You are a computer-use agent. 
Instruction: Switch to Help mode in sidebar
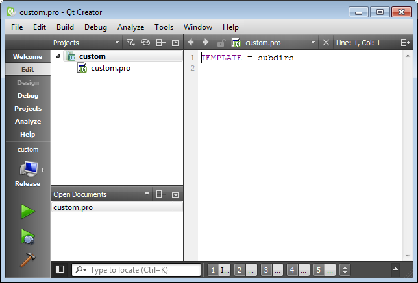pyautogui.click(x=28, y=134)
